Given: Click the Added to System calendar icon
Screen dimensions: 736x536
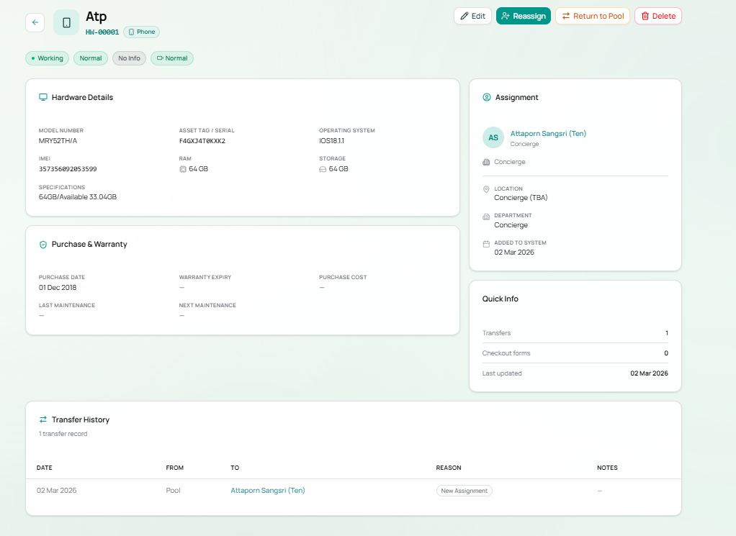Looking at the screenshot, I should (x=486, y=243).
